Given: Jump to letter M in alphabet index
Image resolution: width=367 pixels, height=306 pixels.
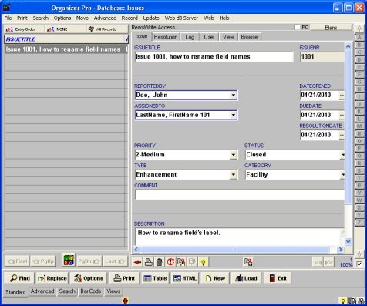Looking at the screenshot, I should 359,126.
